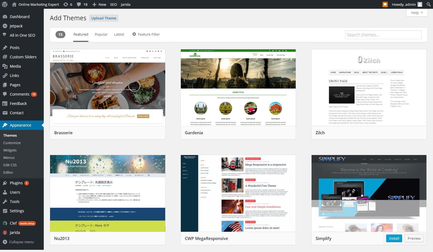
Task: Open the Editor submenu link
Action: (x=8, y=172)
